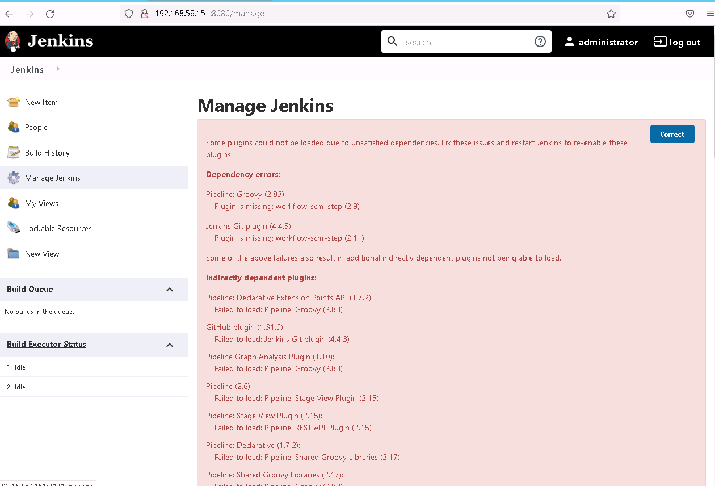Click the People icon in sidebar

click(14, 127)
